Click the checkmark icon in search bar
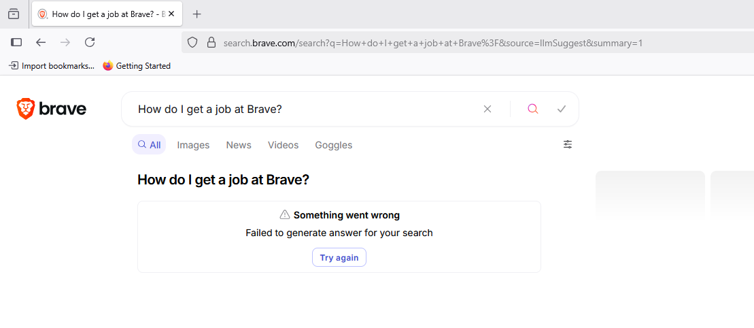This screenshot has height=328, width=754. click(x=562, y=109)
